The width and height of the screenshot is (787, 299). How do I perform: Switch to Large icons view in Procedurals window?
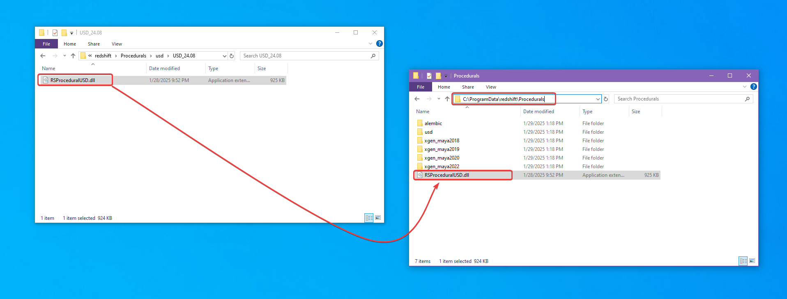pyautogui.click(x=752, y=261)
